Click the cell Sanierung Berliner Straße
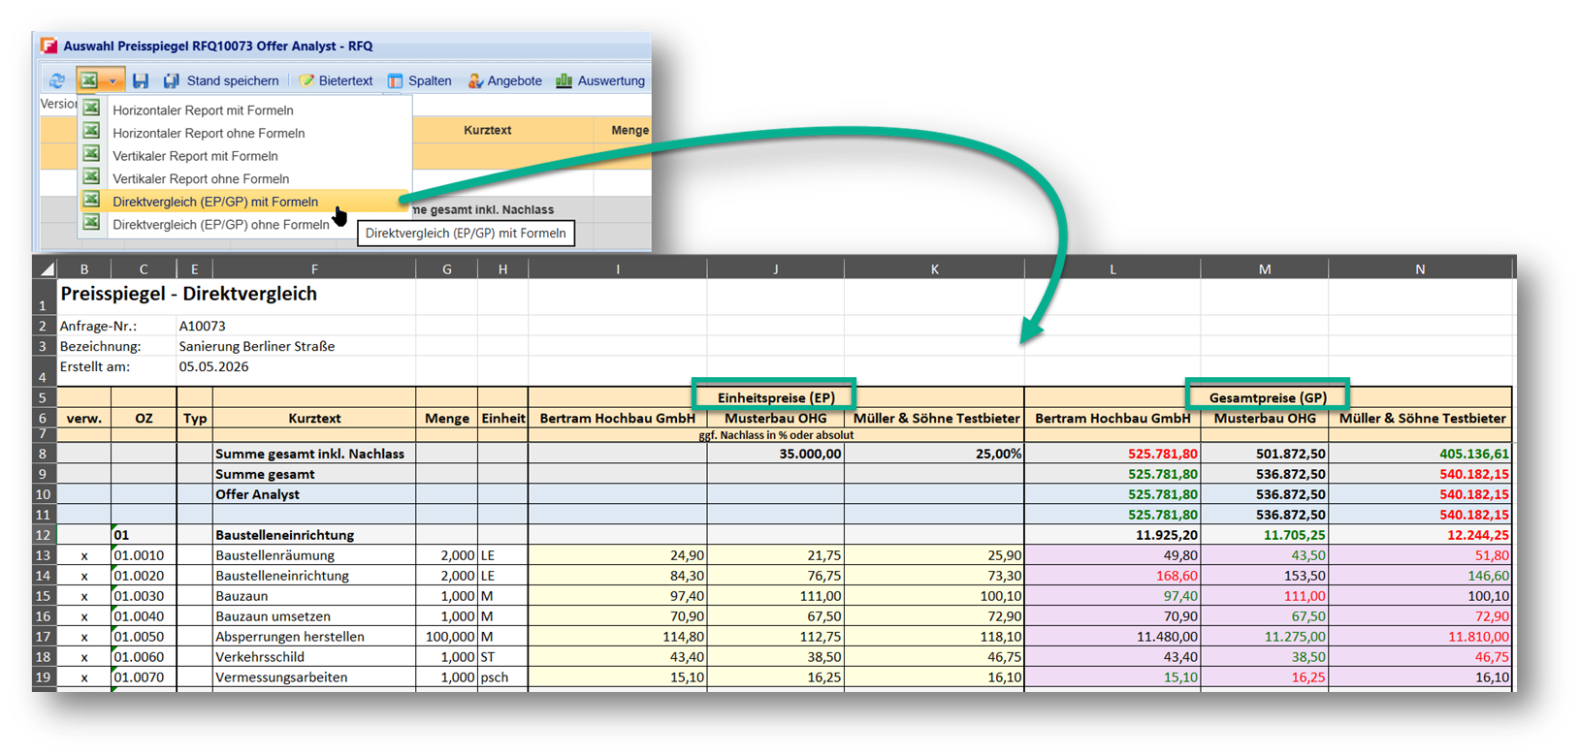 coord(257,346)
